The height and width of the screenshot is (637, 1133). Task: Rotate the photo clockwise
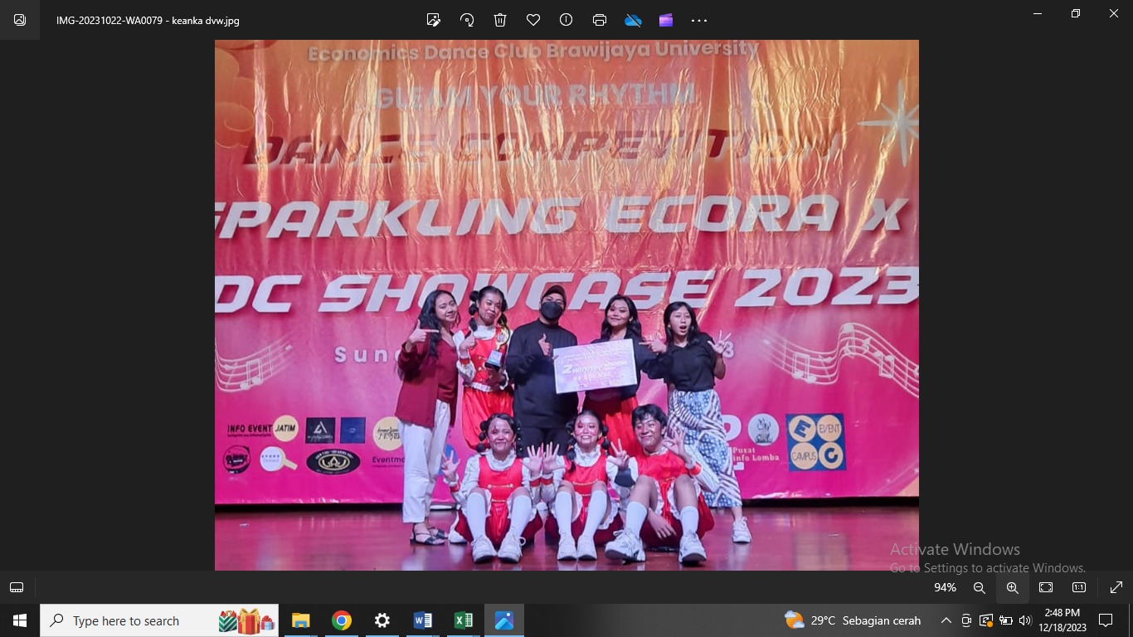pos(467,20)
